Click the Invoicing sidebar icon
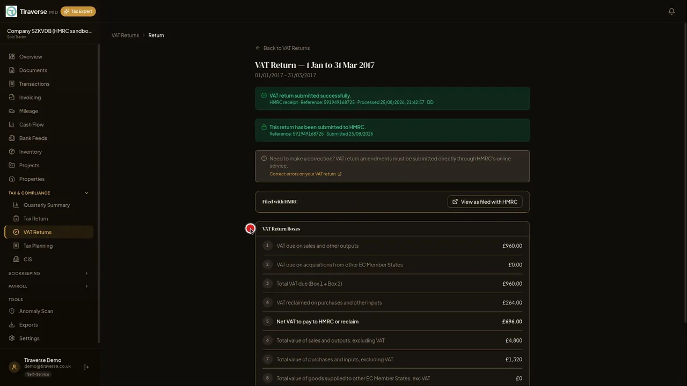This screenshot has width=687, height=386. (12, 98)
